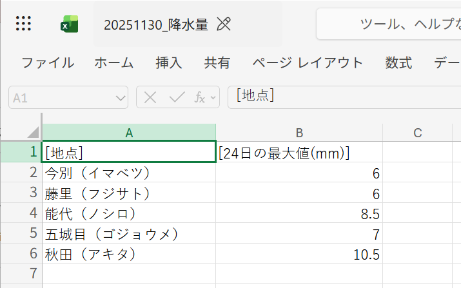Select cell containing [24日の最大値(mm)]
461x288 pixels.
299,152
